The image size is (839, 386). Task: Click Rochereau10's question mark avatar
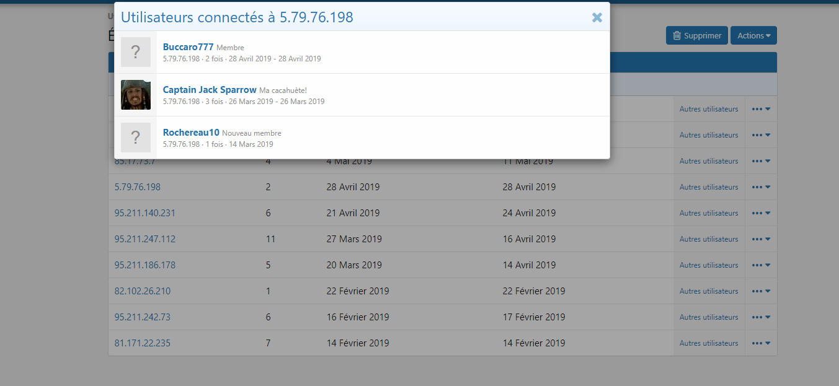(x=136, y=138)
